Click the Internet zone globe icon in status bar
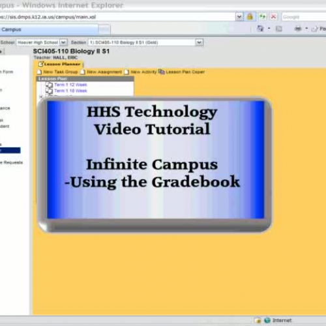 tap(267, 320)
